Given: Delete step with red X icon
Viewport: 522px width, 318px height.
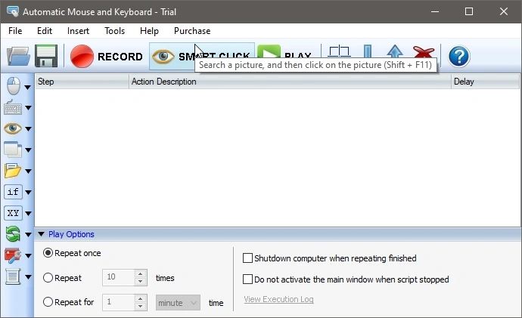Looking at the screenshot, I should (424, 52).
